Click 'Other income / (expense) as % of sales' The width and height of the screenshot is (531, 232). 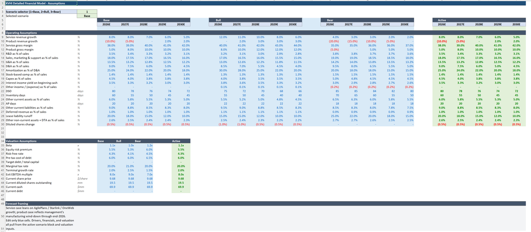(31, 86)
